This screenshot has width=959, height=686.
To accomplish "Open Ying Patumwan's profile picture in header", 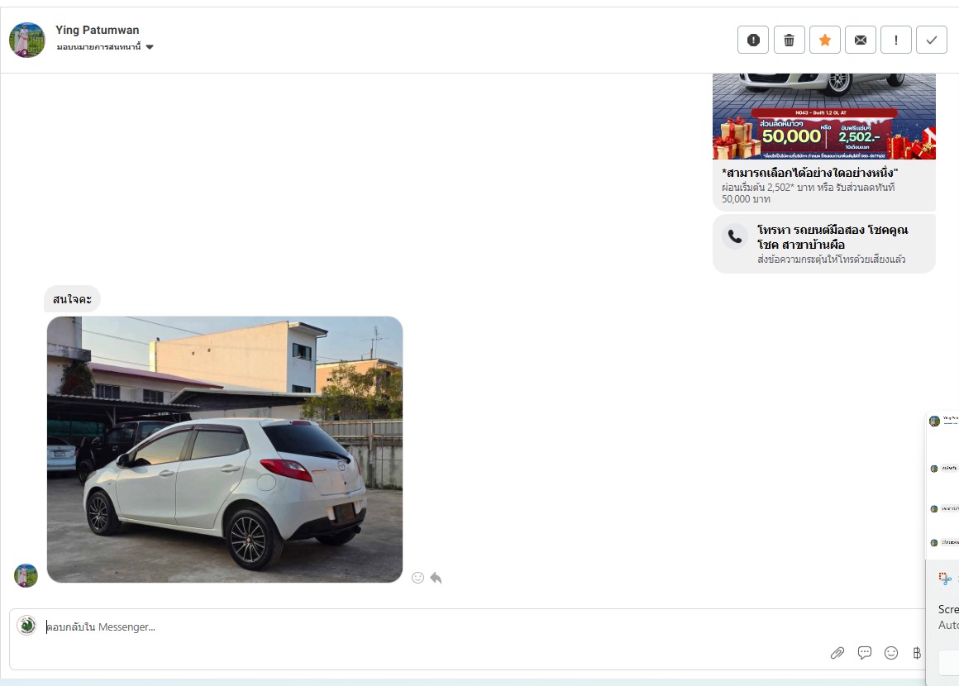I will pos(27,40).
